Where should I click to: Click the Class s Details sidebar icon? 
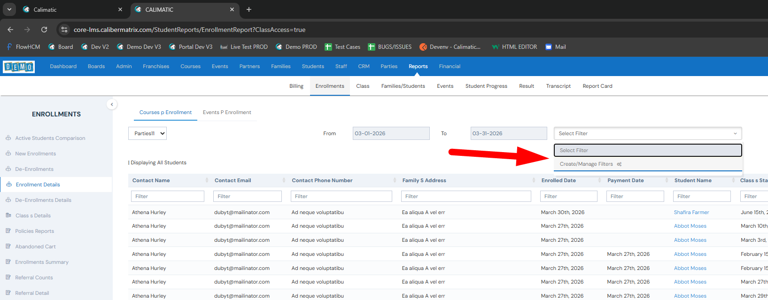(8, 215)
